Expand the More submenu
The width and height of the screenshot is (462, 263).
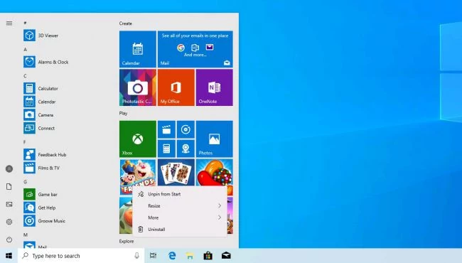[180, 218]
